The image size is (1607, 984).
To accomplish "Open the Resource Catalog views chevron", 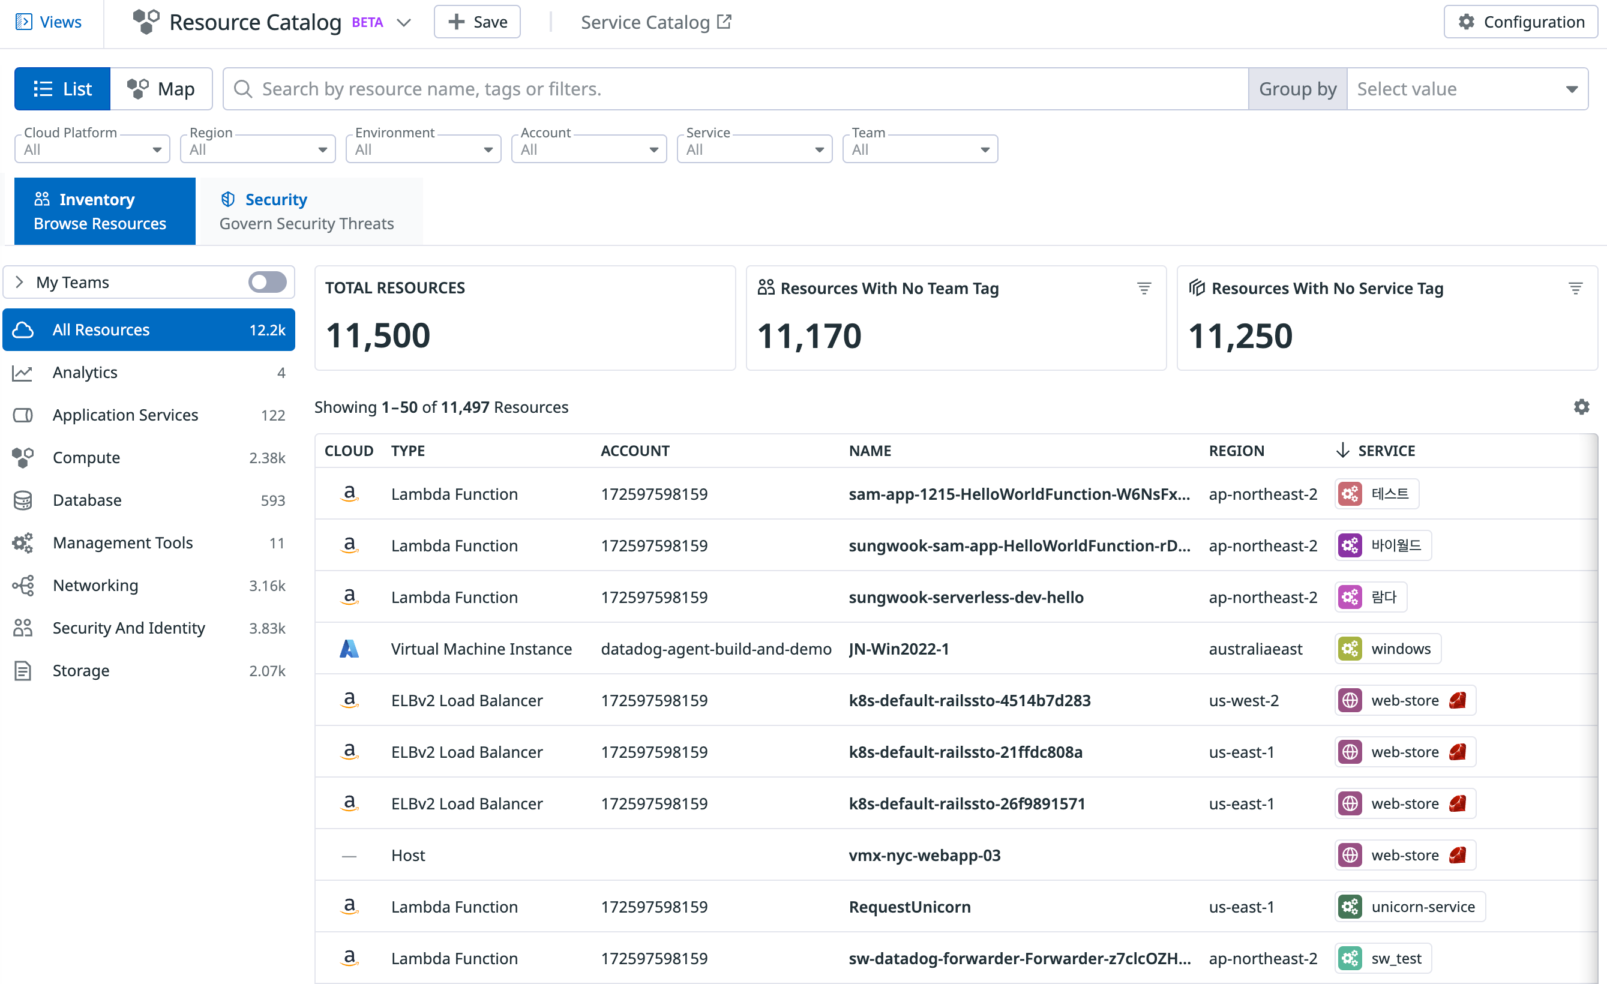I will tap(404, 22).
